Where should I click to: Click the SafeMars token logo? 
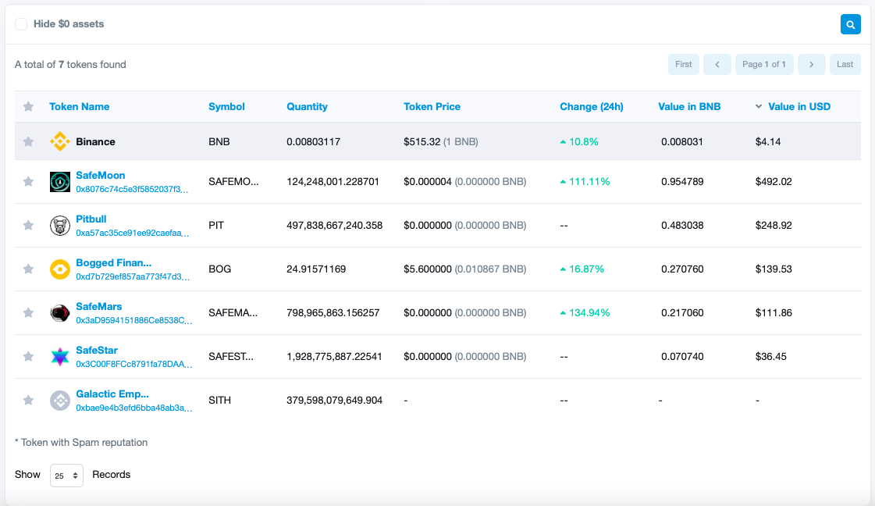[59, 312]
